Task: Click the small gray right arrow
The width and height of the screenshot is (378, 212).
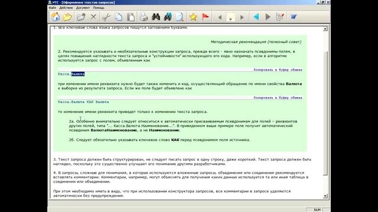Action: point(242,17)
